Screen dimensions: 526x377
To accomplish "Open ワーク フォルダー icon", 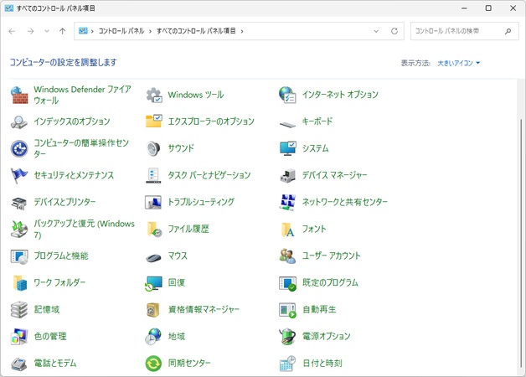I will click(x=20, y=283).
